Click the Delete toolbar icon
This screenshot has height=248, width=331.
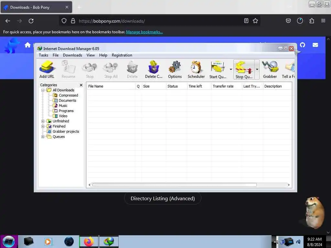click(x=132, y=69)
